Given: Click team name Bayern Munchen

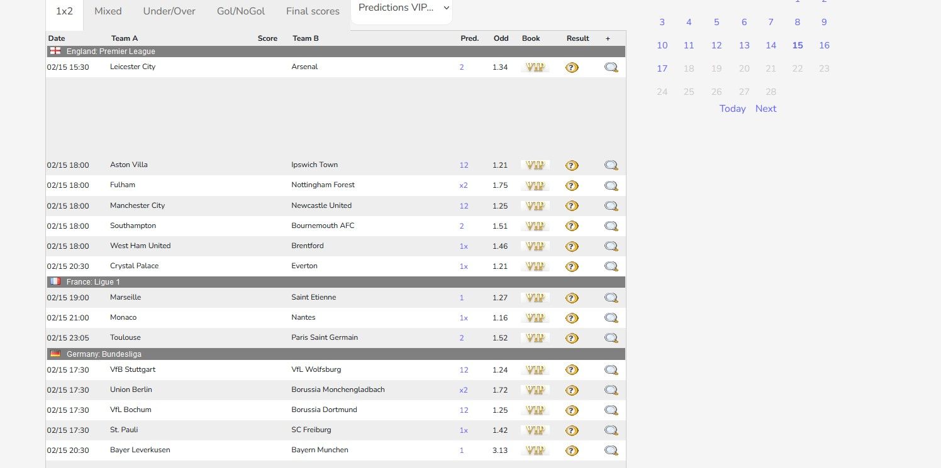Looking at the screenshot, I should [320, 450].
